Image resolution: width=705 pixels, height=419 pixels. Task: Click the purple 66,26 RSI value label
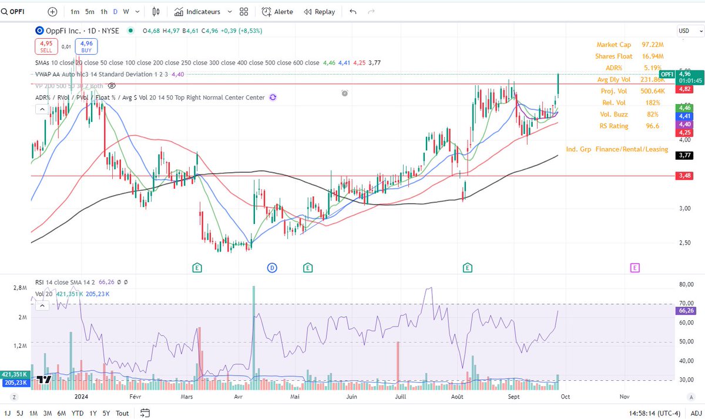pyautogui.click(x=686, y=310)
